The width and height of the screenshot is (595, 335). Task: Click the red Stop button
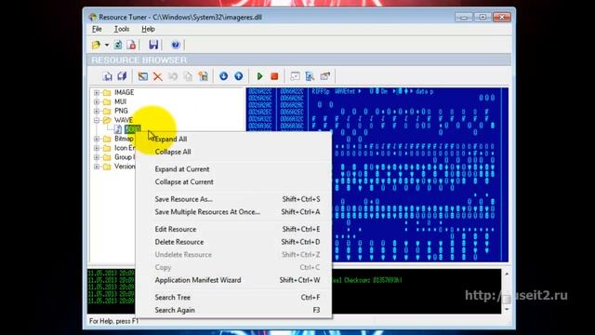click(274, 76)
